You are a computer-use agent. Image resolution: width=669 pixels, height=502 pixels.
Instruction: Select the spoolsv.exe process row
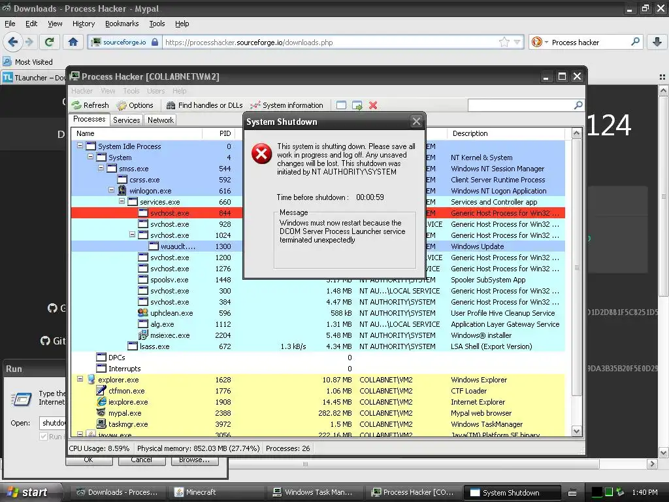coord(318,280)
